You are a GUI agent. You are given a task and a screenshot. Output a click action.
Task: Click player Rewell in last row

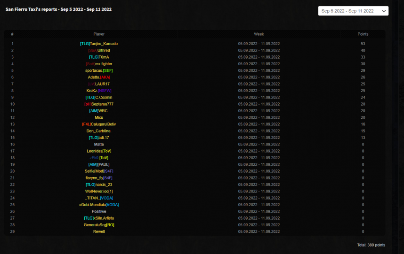point(99,231)
